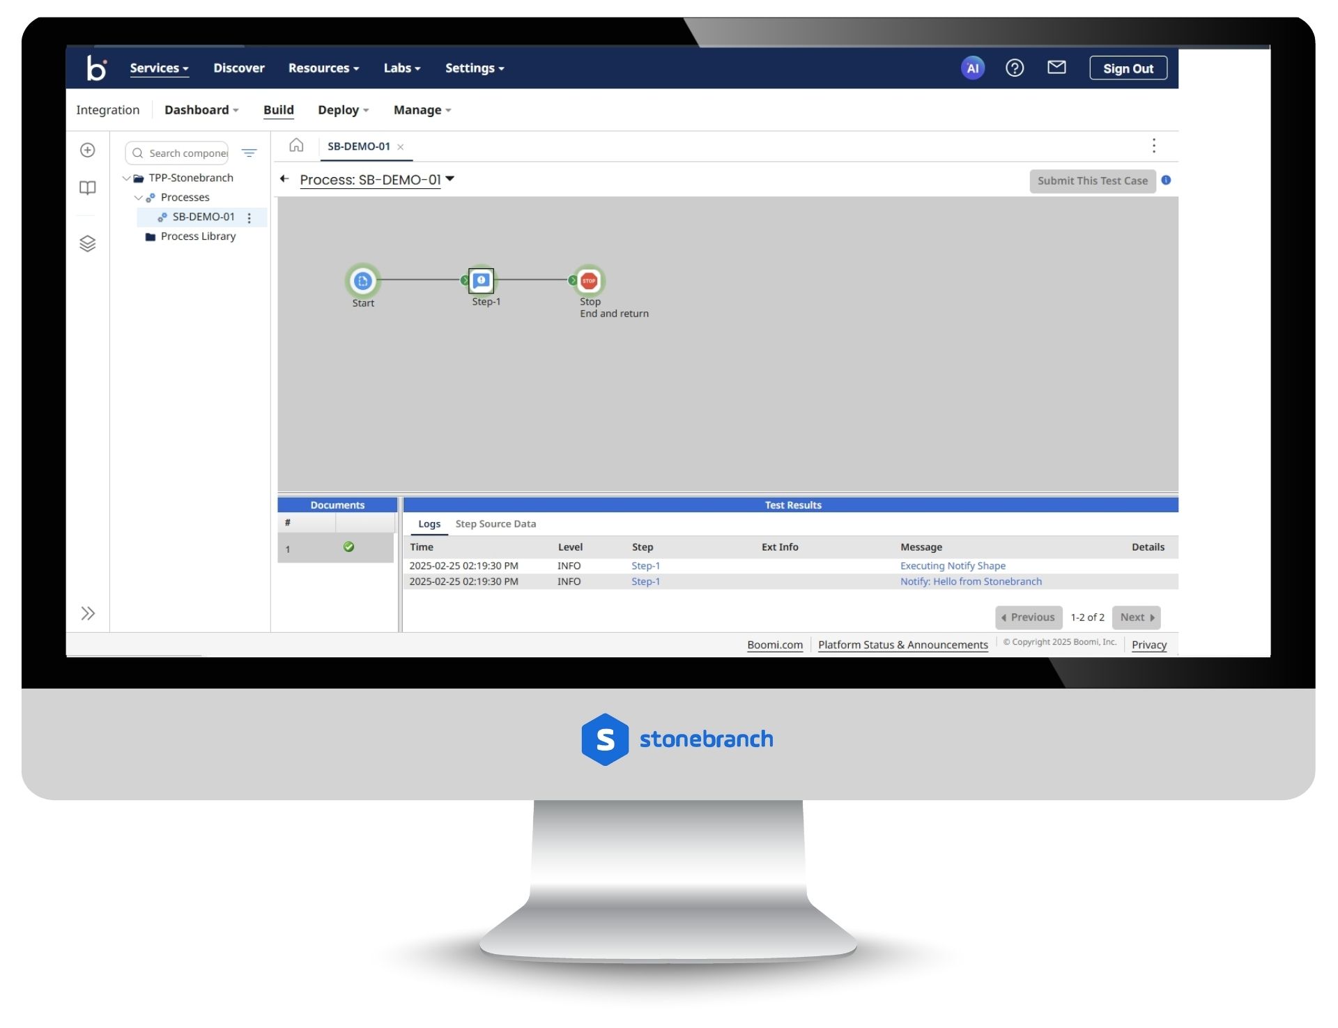
Task: Open the book library icon in sidebar
Action: (x=88, y=188)
